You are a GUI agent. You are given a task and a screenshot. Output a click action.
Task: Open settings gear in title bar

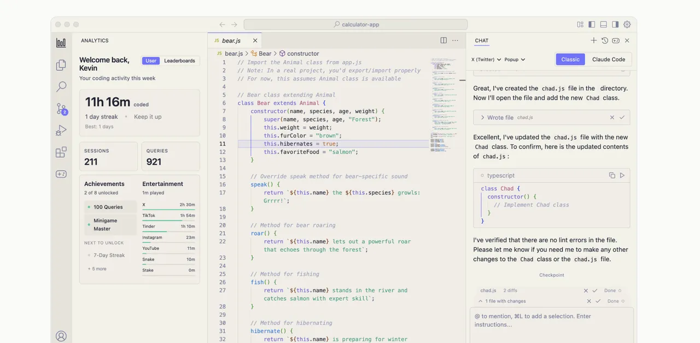[x=627, y=25]
